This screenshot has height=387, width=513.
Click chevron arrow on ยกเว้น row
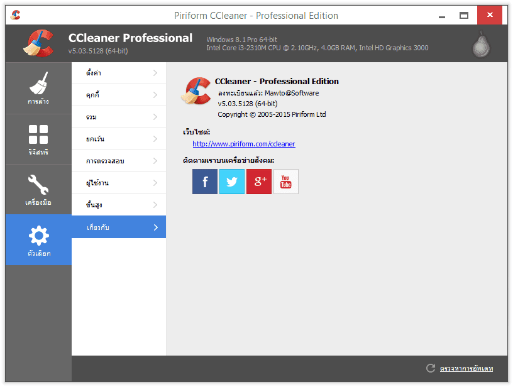[155, 139]
